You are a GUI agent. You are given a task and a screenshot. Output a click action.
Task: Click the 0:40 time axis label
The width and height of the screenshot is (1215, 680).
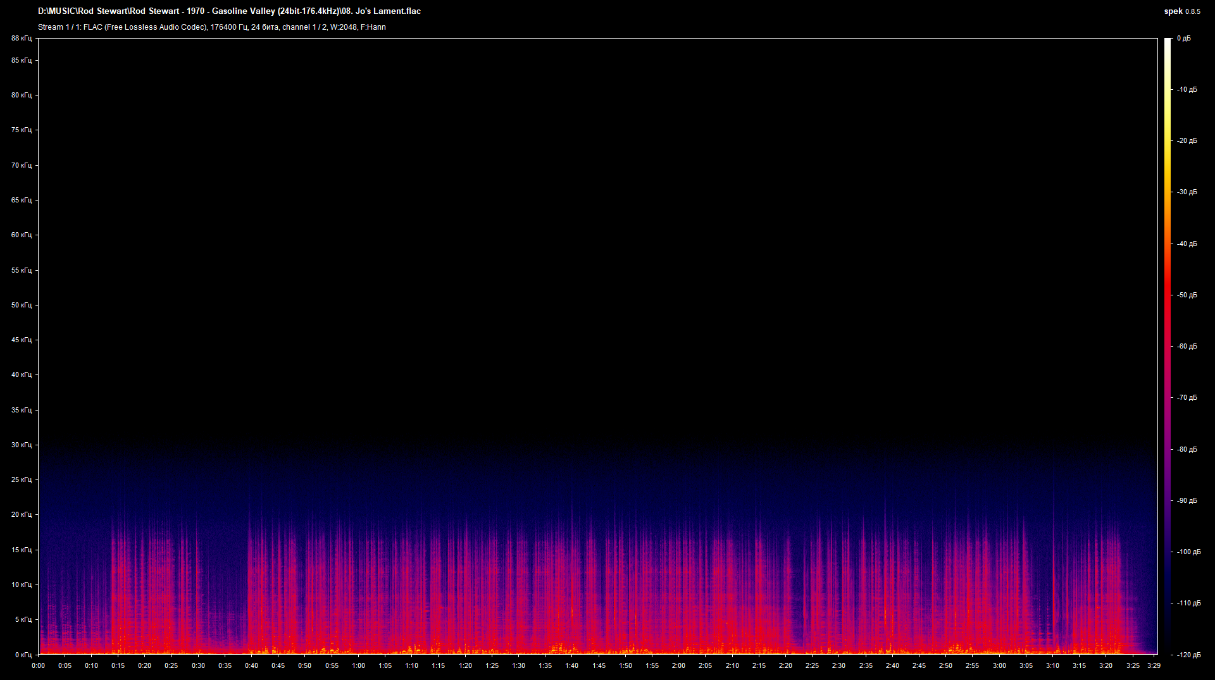coord(251,665)
